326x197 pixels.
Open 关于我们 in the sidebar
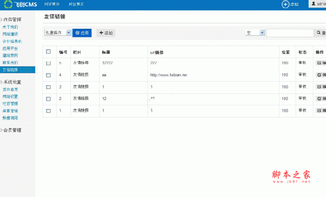coord(10,27)
